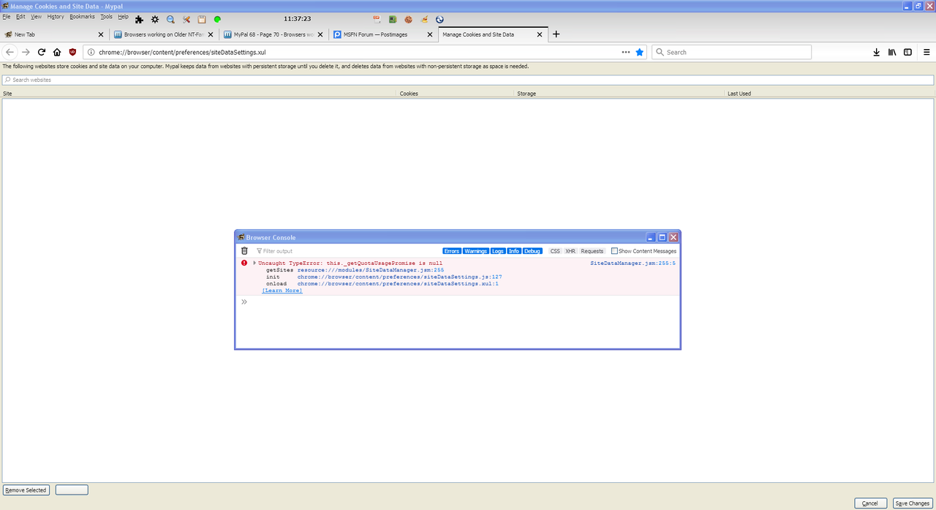Reload the current page
The width and height of the screenshot is (936, 510).
click(42, 52)
